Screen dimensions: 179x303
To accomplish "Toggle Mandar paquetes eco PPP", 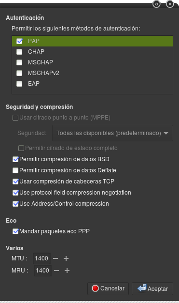I will coord(15,231).
